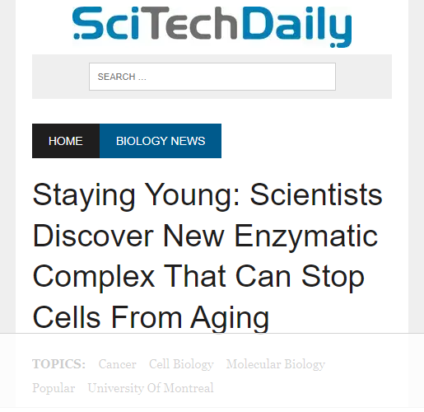The width and height of the screenshot is (424, 412).
Task: Click the article headline about aging cells
Action: pyautogui.click(x=207, y=255)
